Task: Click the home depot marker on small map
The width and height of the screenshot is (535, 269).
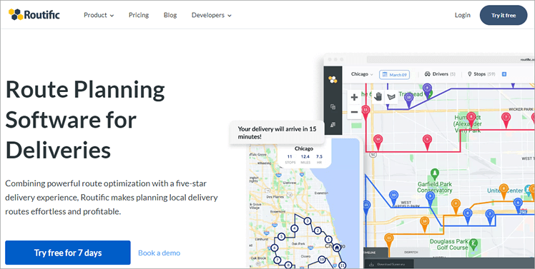Action: [337, 248]
